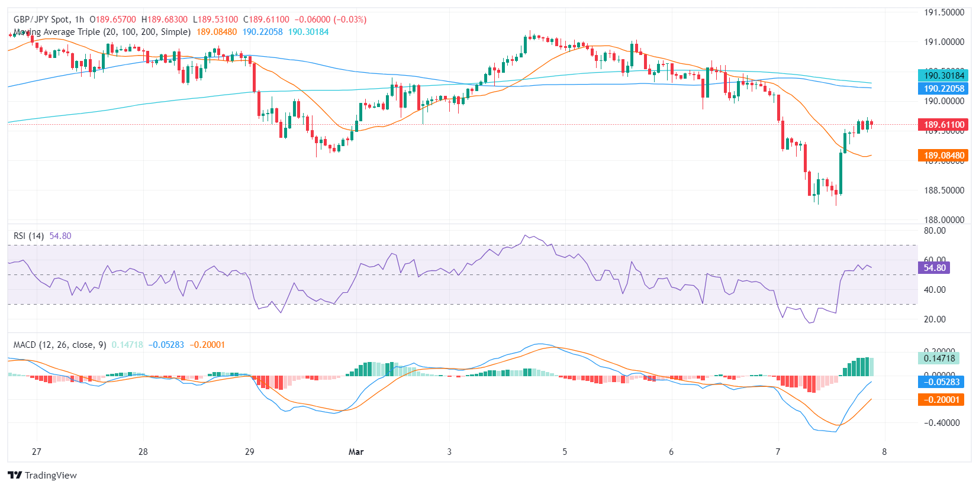
Task: Click the orange 189.08480 price axis tag
Action: 944,156
